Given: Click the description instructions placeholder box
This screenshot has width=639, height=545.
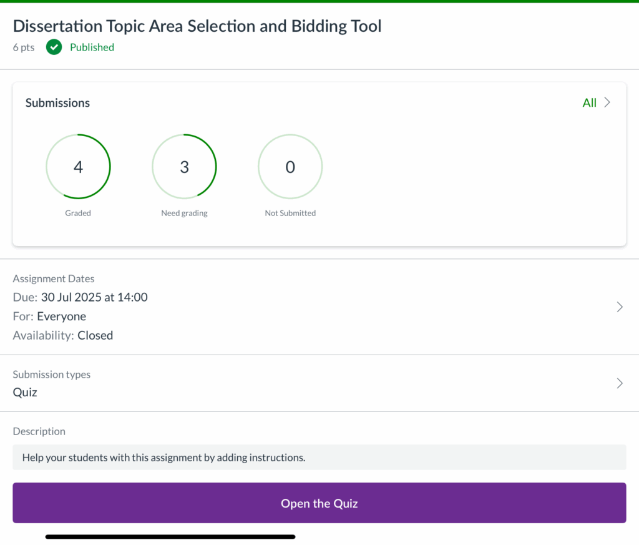Looking at the screenshot, I should [319, 458].
